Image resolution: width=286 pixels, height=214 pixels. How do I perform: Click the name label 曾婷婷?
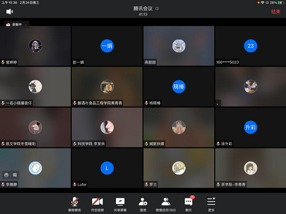[11, 62]
